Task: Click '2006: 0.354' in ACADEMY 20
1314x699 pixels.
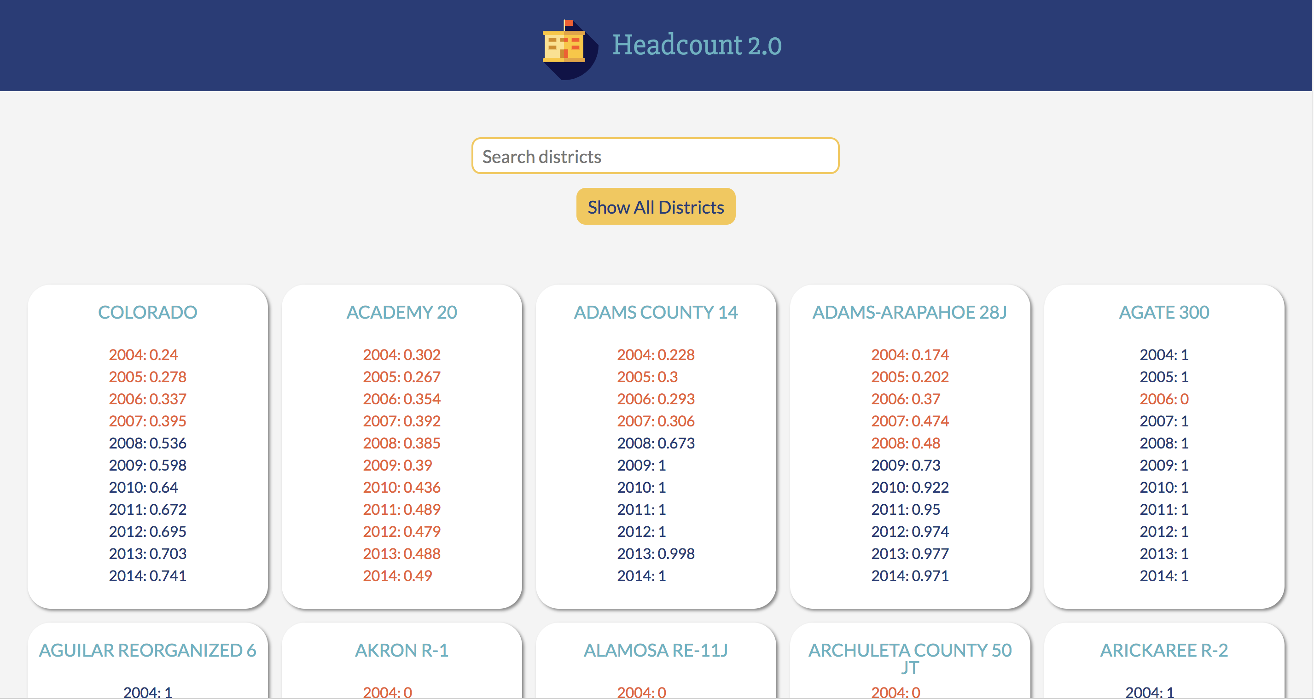Action: point(402,399)
